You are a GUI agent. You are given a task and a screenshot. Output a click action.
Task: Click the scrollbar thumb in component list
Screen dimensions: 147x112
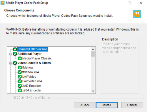tap(93, 54)
